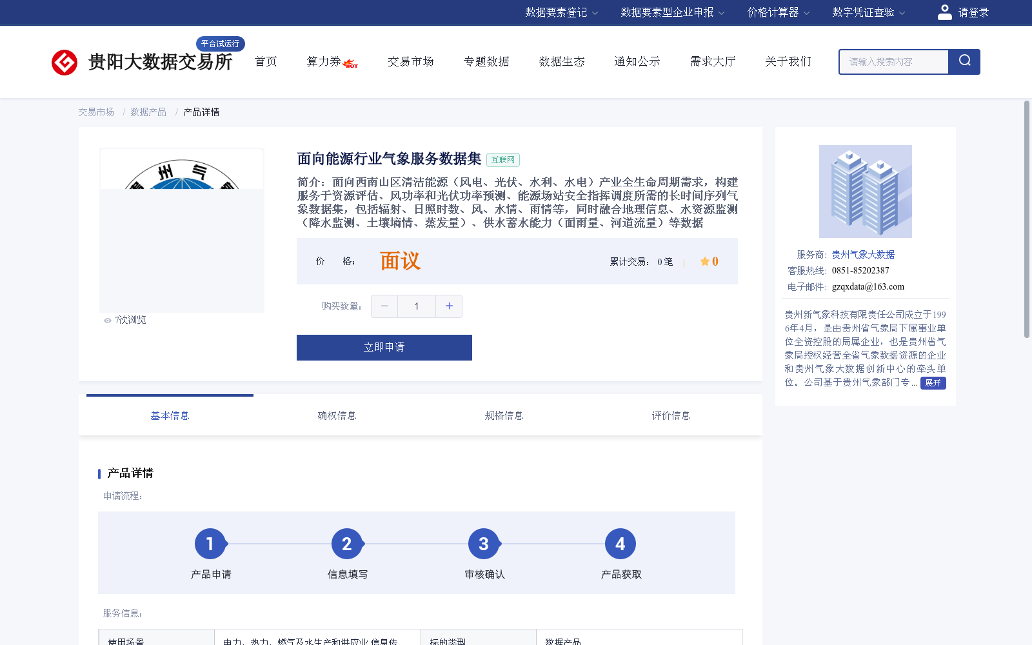Click the hotline number 0851-85202387
Viewport: 1032px width, 645px height.
click(x=860, y=271)
